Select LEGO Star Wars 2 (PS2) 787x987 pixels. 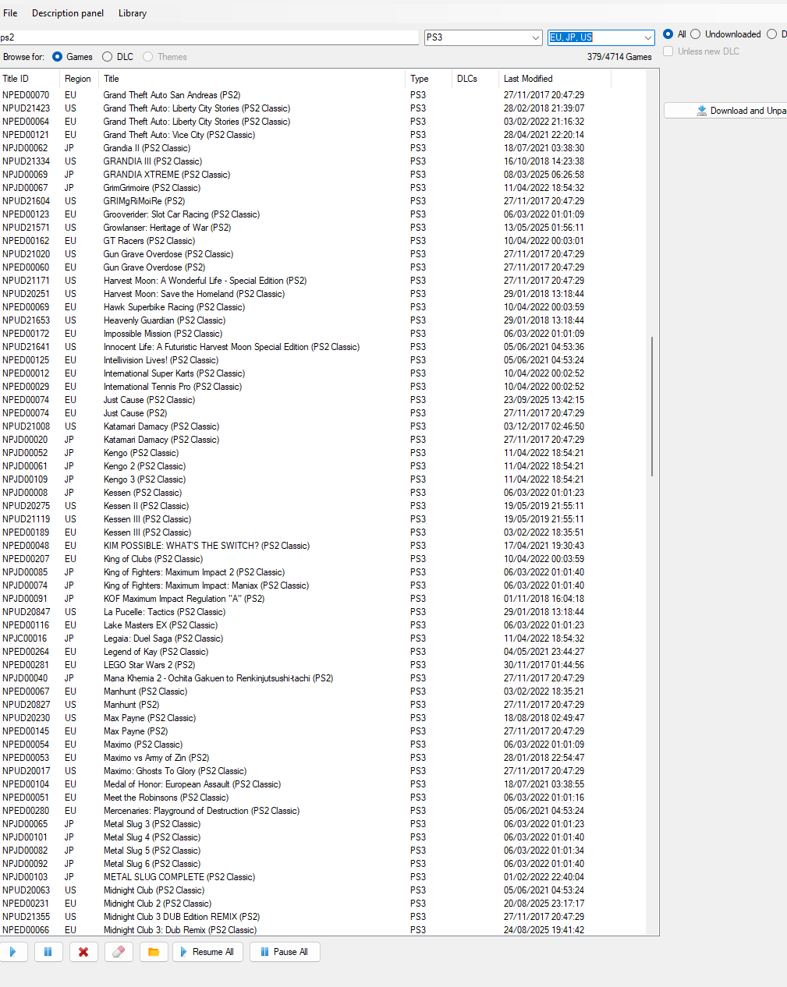click(324, 665)
